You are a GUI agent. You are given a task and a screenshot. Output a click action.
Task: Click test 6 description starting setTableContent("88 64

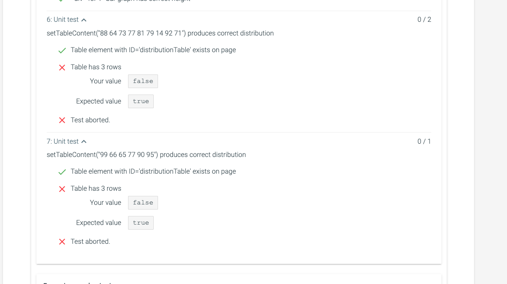[160, 33]
